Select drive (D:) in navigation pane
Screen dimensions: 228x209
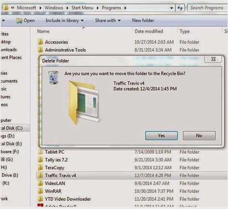pyautogui.click(x=7, y=136)
